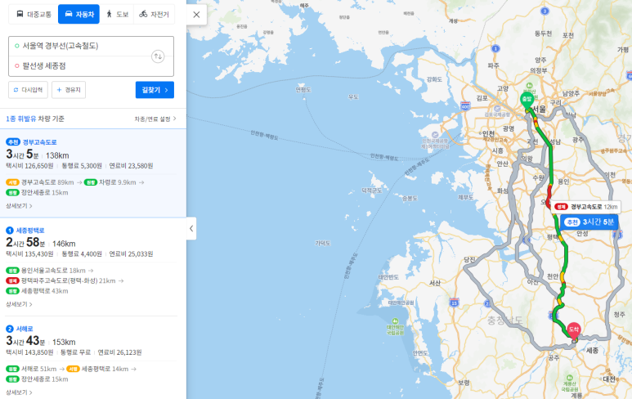The height and width of the screenshot is (399, 632).
Task: Click the 태안해안국립공원 park icon on the map
Action: [396, 321]
